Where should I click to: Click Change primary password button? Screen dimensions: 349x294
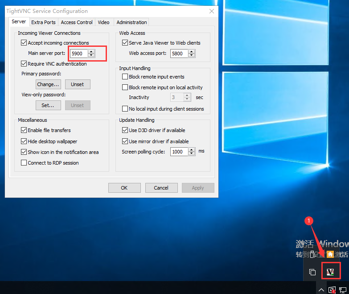tap(48, 84)
